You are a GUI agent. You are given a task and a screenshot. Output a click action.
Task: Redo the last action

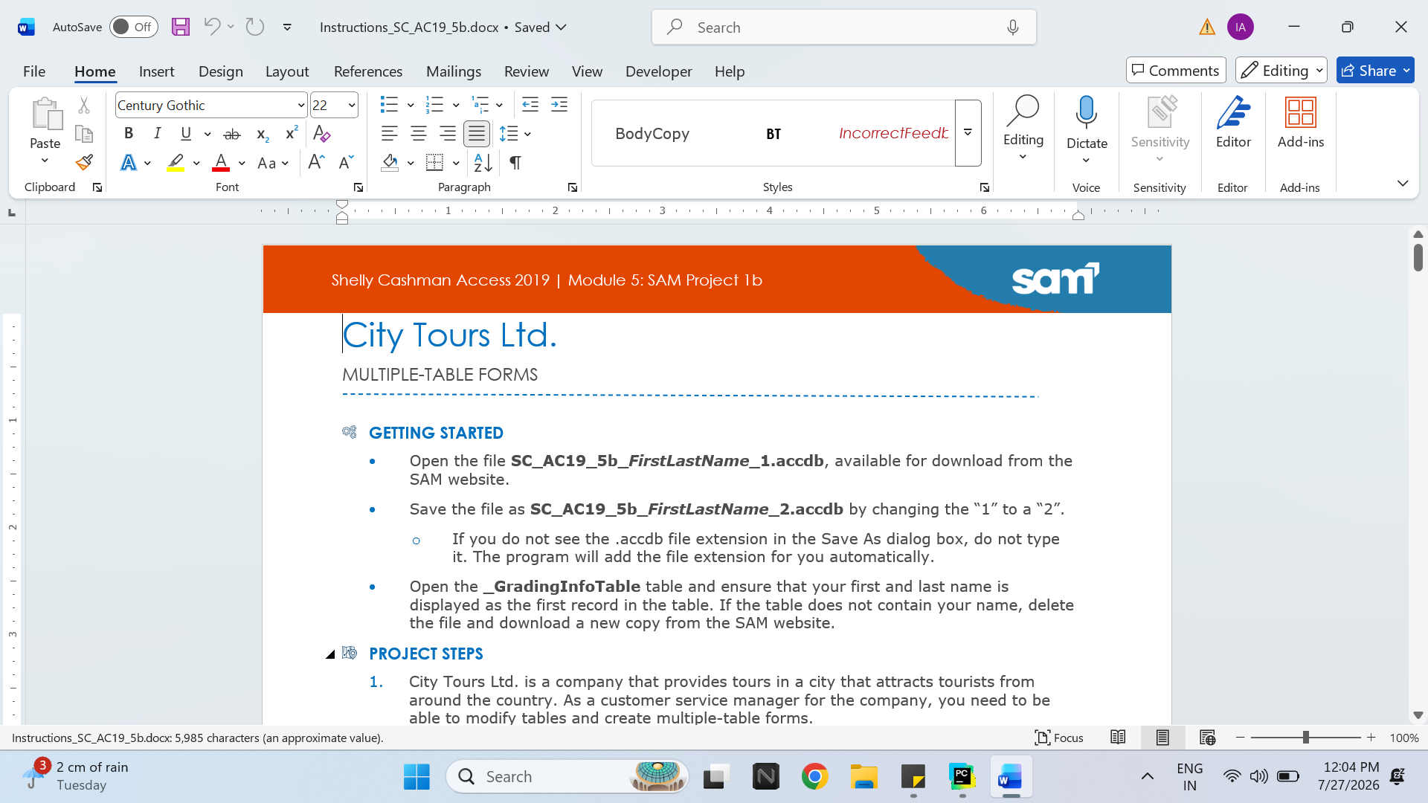click(255, 27)
